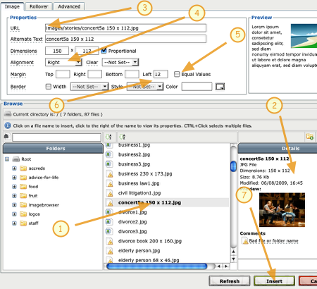Expand the accreds folder
The width and height of the screenshot is (317, 289).
point(14,168)
